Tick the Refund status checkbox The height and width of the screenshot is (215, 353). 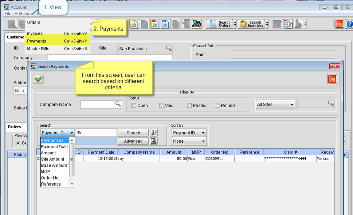pos(217,106)
